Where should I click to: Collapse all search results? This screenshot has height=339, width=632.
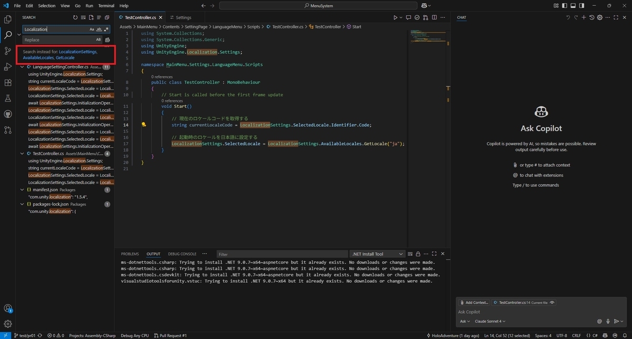[x=107, y=17]
